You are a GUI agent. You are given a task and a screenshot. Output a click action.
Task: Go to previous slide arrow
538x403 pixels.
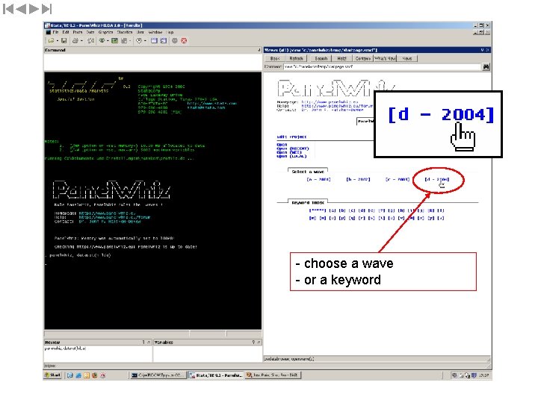(x=21, y=9)
